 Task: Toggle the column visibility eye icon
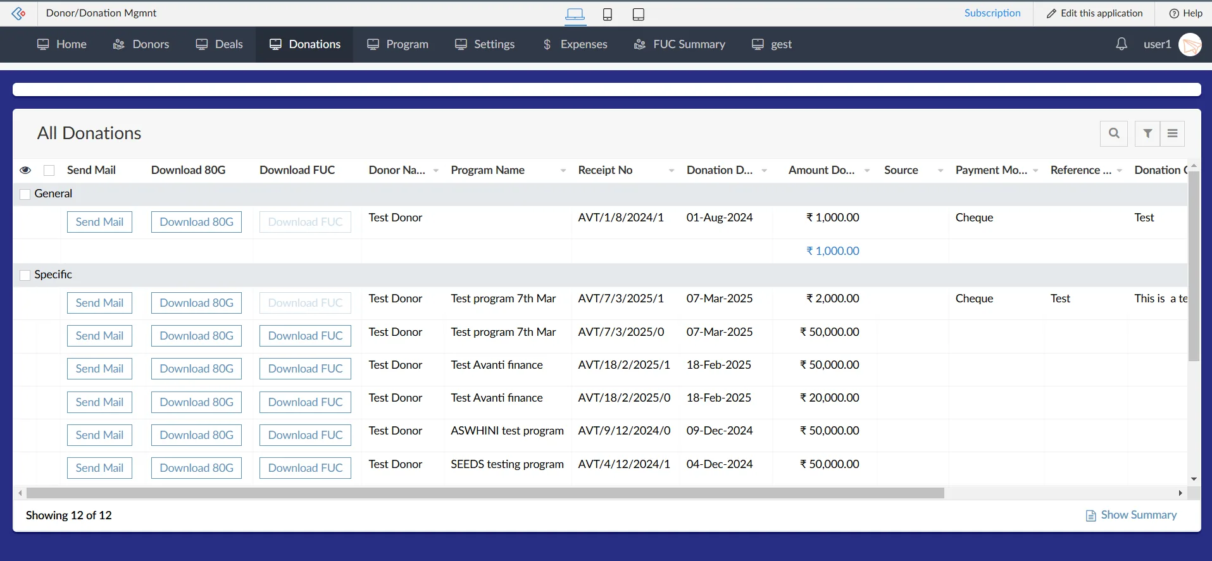[x=25, y=170]
